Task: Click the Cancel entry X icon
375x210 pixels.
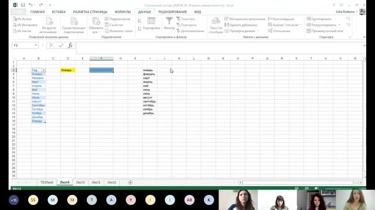Action: coord(51,45)
